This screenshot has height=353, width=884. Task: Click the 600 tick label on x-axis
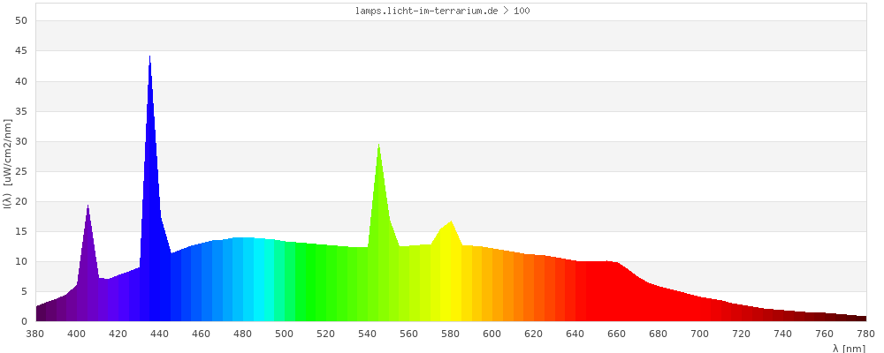click(492, 334)
